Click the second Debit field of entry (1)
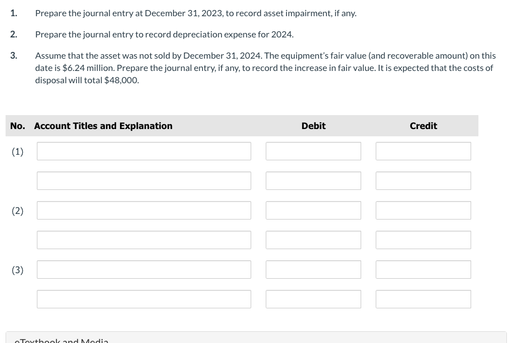 tap(313, 180)
